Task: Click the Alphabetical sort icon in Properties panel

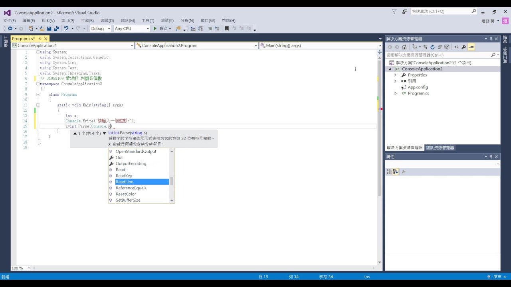Action: [396, 172]
